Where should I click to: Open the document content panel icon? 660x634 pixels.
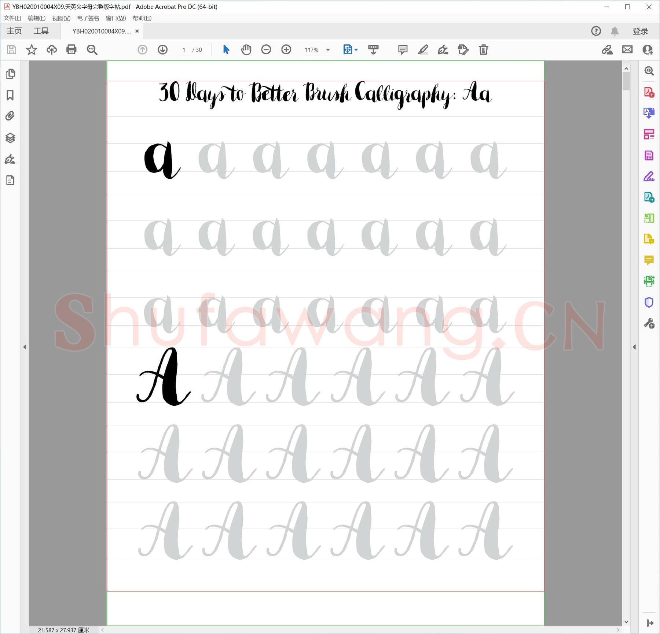click(x=10, y=180)
